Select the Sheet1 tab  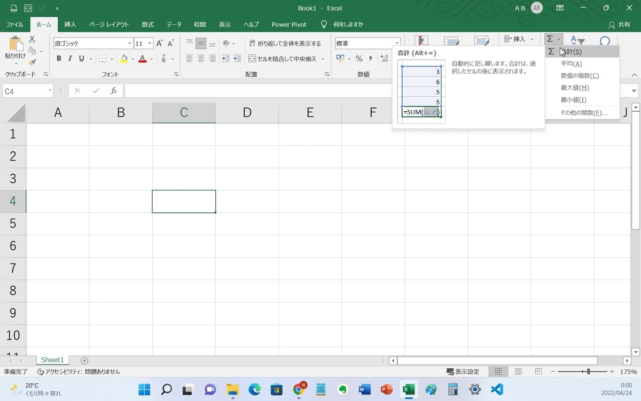(x=52, y=360)
